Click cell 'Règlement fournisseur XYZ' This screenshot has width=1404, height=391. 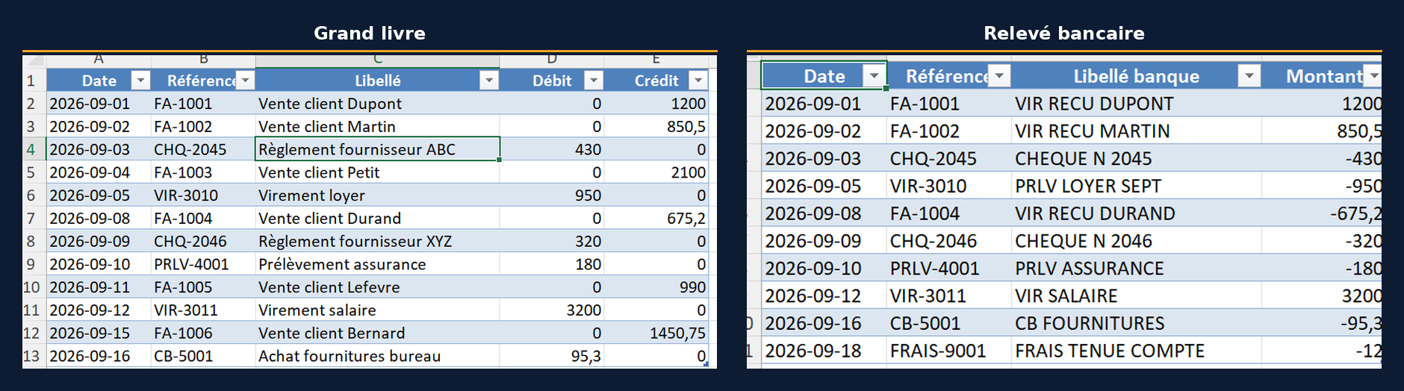pos(377,241)
